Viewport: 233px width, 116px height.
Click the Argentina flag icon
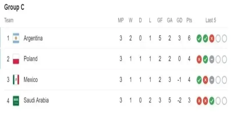16,38
